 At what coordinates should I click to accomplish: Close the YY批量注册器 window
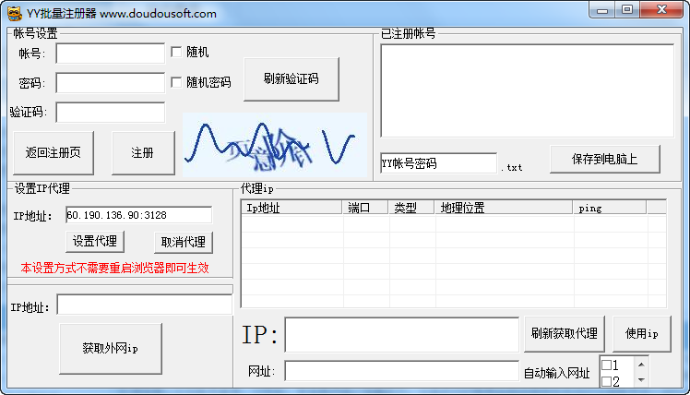tap(661, 9)
